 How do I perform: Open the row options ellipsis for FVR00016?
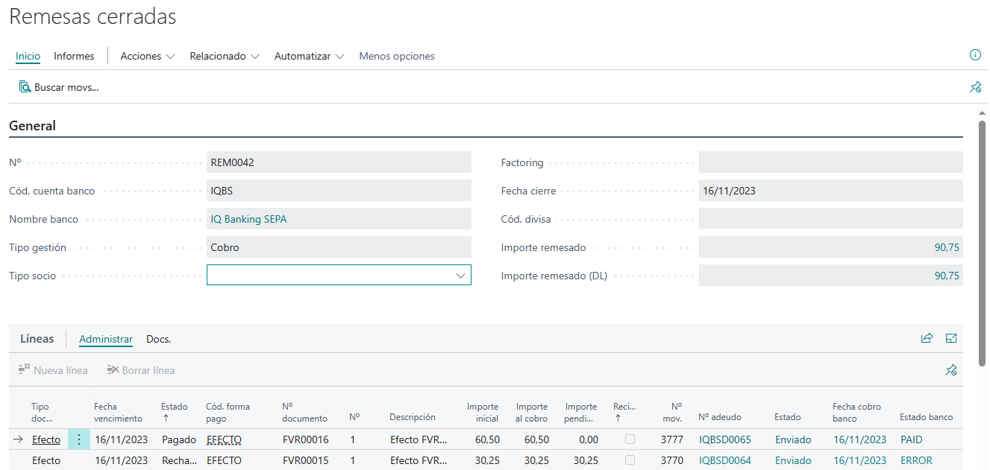coord(78,439)
